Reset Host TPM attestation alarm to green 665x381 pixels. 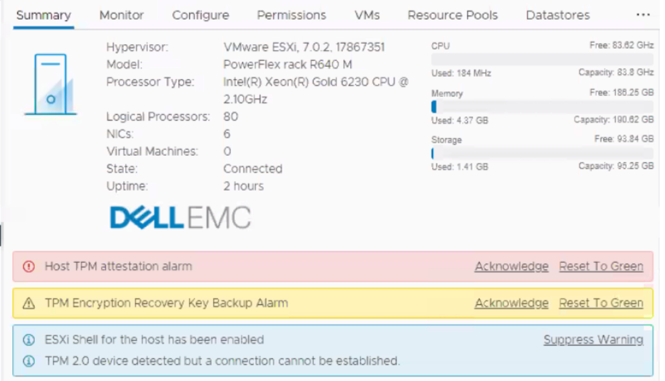(601, 266)
